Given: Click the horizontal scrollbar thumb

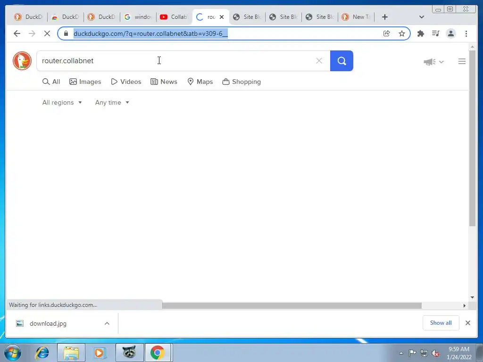Looking at the screenshot, I should 291,305.
